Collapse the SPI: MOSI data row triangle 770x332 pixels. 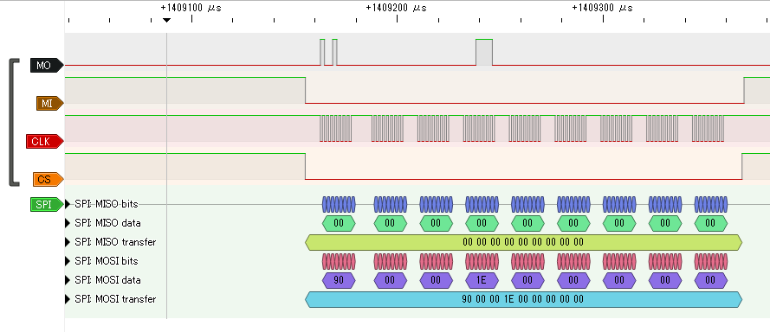(x=68, y=280)
